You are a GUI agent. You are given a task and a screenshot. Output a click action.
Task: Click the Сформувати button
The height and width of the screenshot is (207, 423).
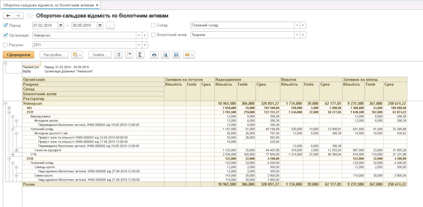point(19,55)
